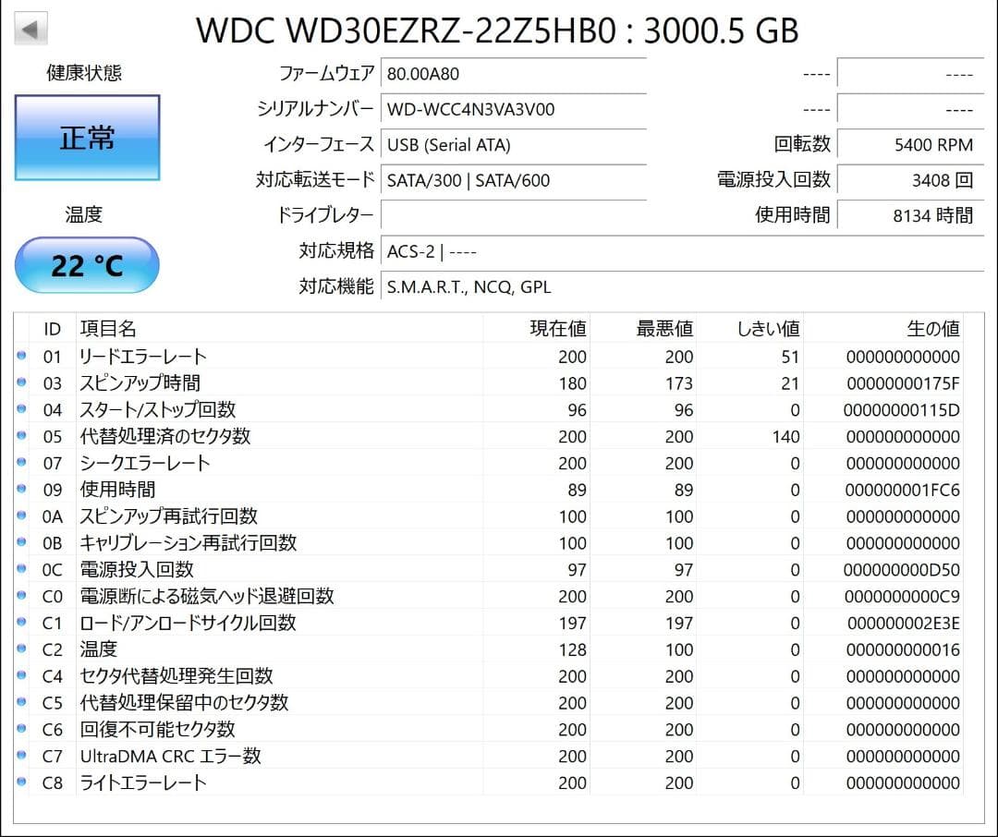
Task: Click status dot for C4 セクタ代替処理発生回数
Action: click(21, 675)
